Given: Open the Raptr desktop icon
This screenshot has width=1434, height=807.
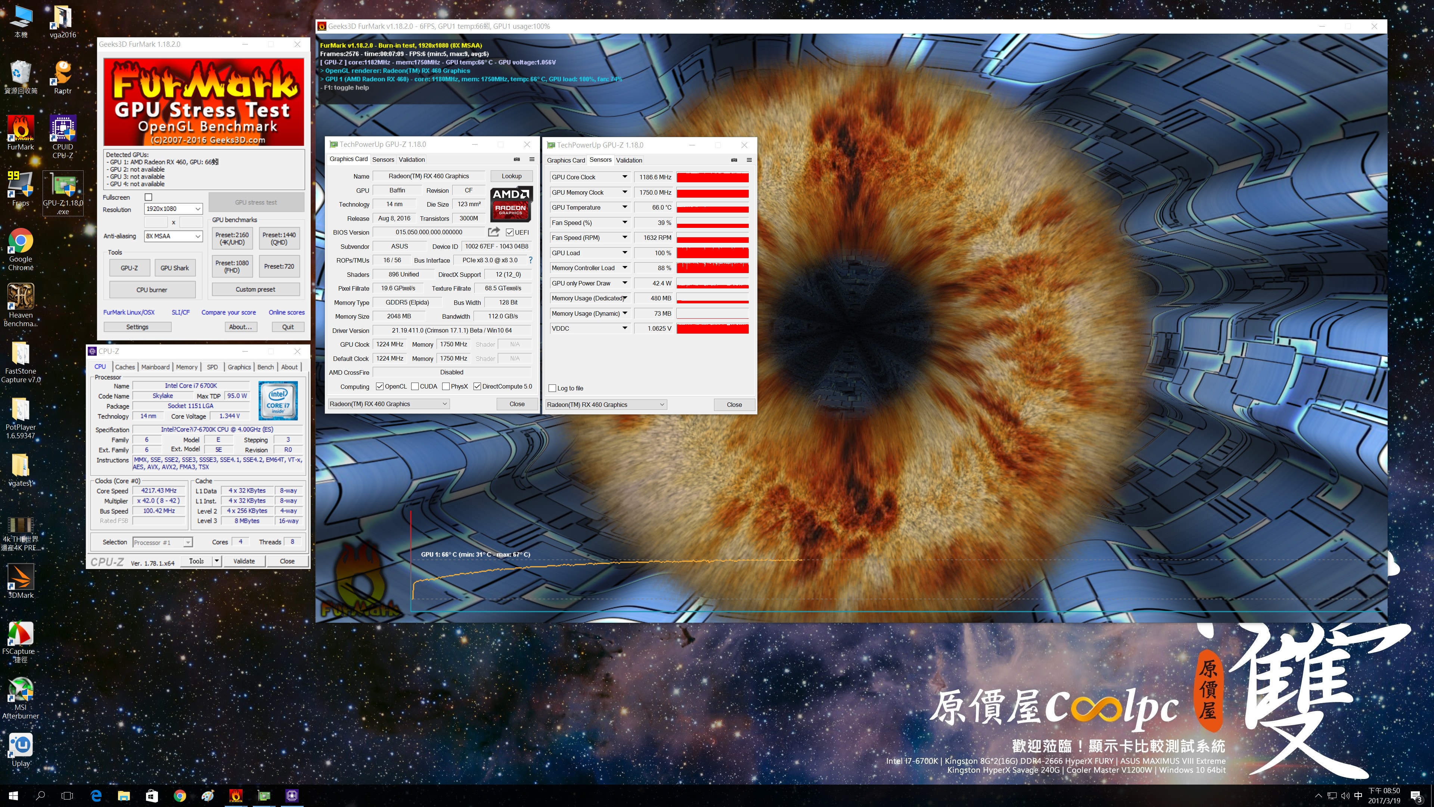Looking at the screenshot, I should [x=63, y=77].
